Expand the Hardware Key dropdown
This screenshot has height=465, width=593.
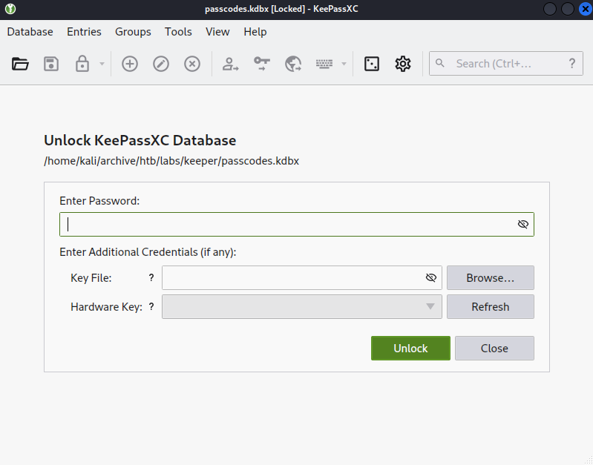[302, 306]
